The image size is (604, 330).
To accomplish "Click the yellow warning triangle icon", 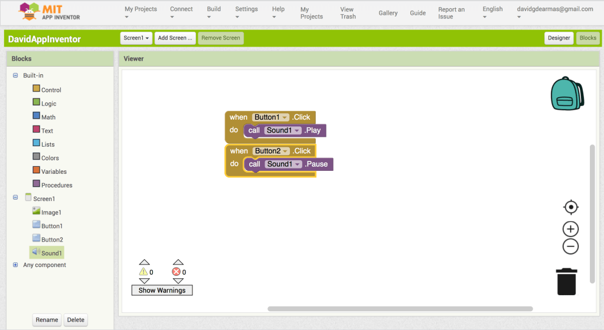I will point(143,272).
